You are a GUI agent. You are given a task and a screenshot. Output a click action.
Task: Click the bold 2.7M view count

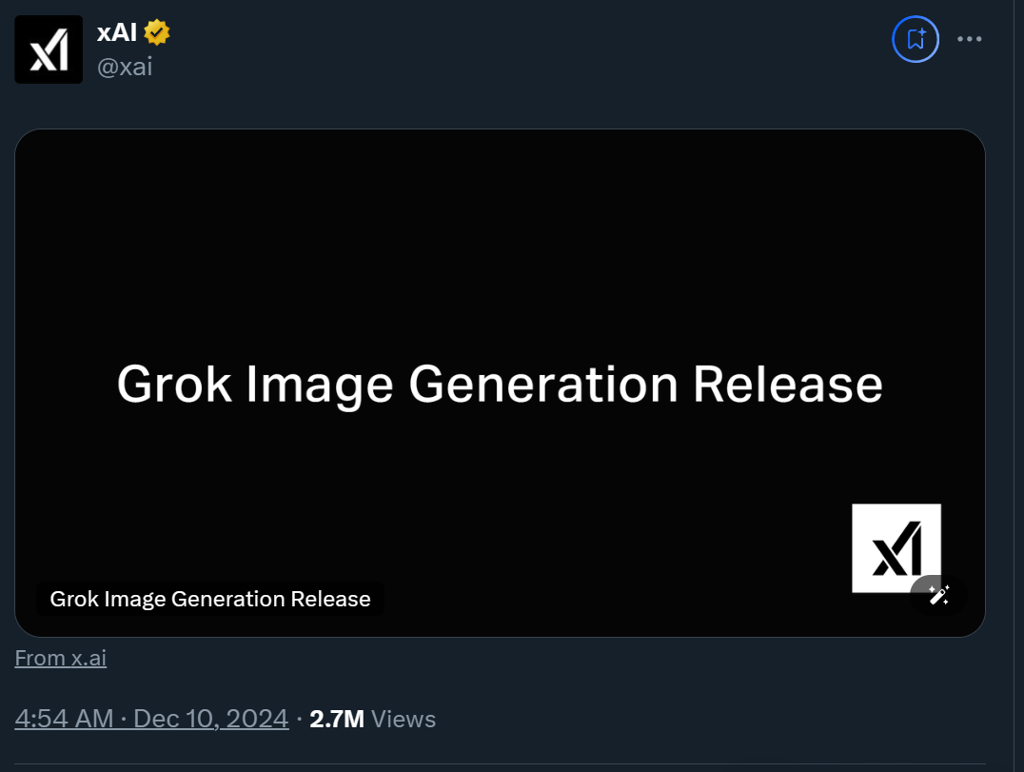pyautogui.click(x=337, y=719)
